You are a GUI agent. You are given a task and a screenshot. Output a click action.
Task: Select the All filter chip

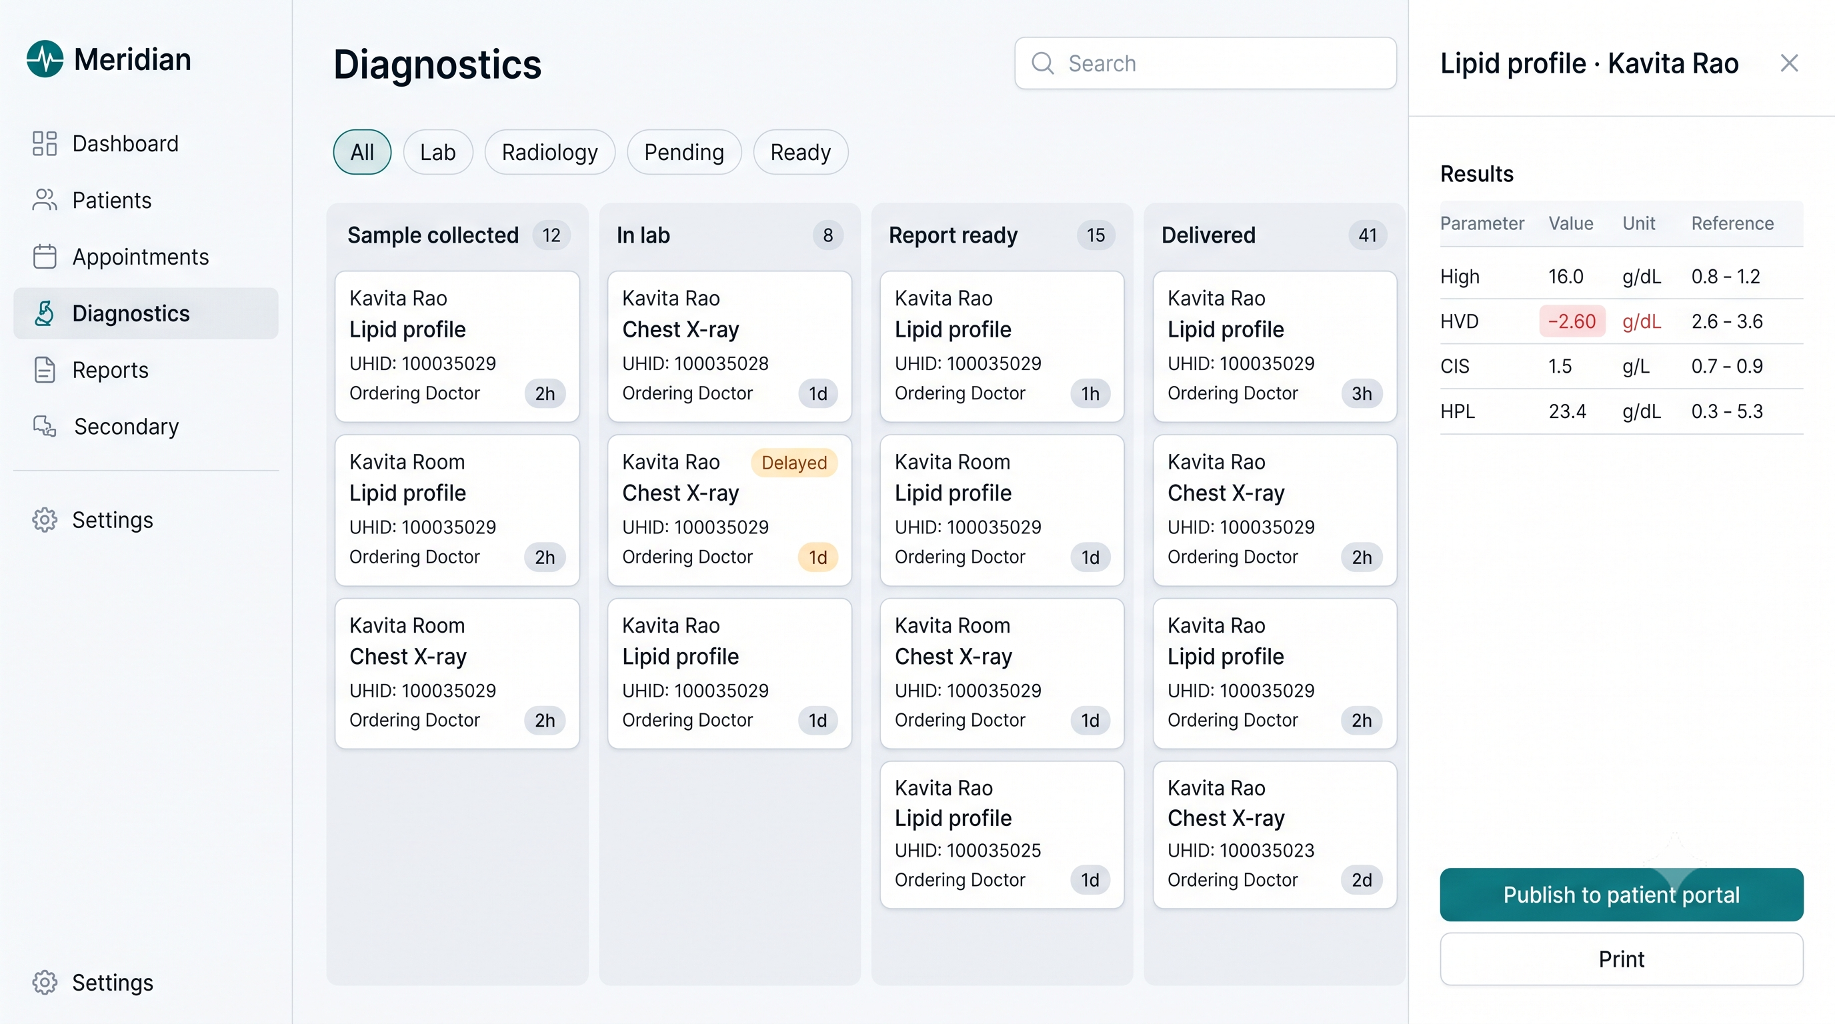coord(362,152)
